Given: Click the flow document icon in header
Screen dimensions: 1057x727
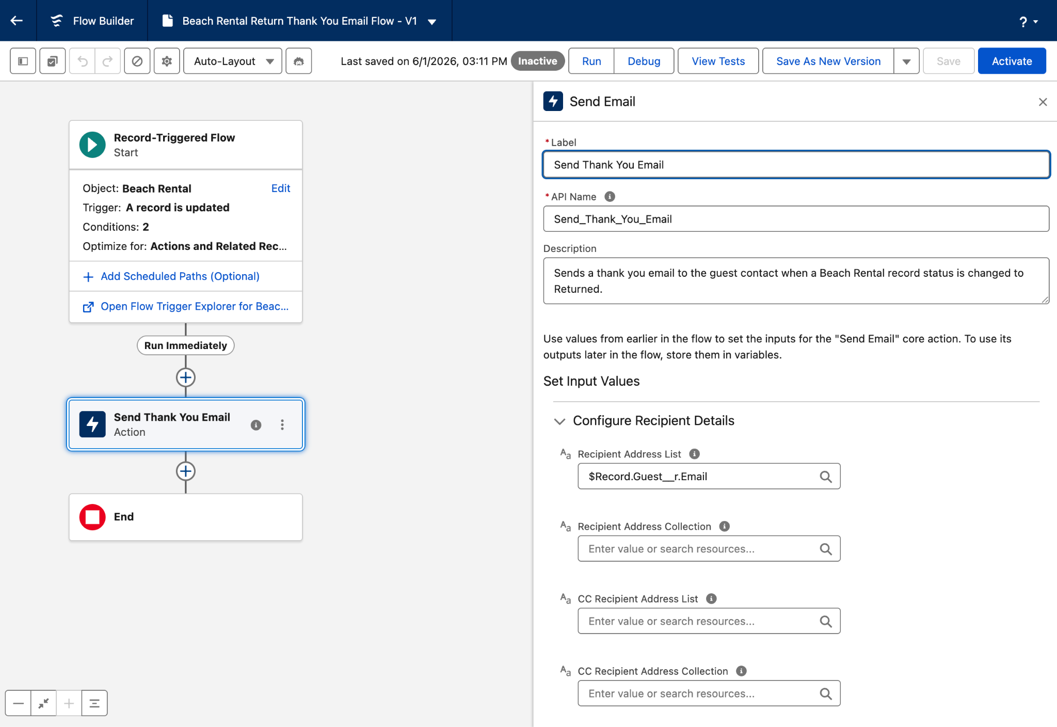Looking at the screenshot, I should [167, 21].
